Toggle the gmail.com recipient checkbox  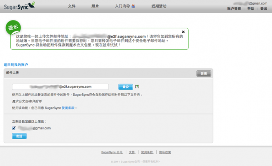(x=14, y=128)
